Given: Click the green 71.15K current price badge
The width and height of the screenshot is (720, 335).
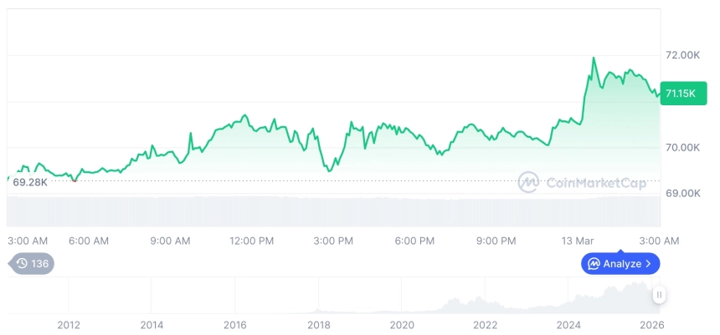Looking at the screenshot, I should tap(678, 94).
